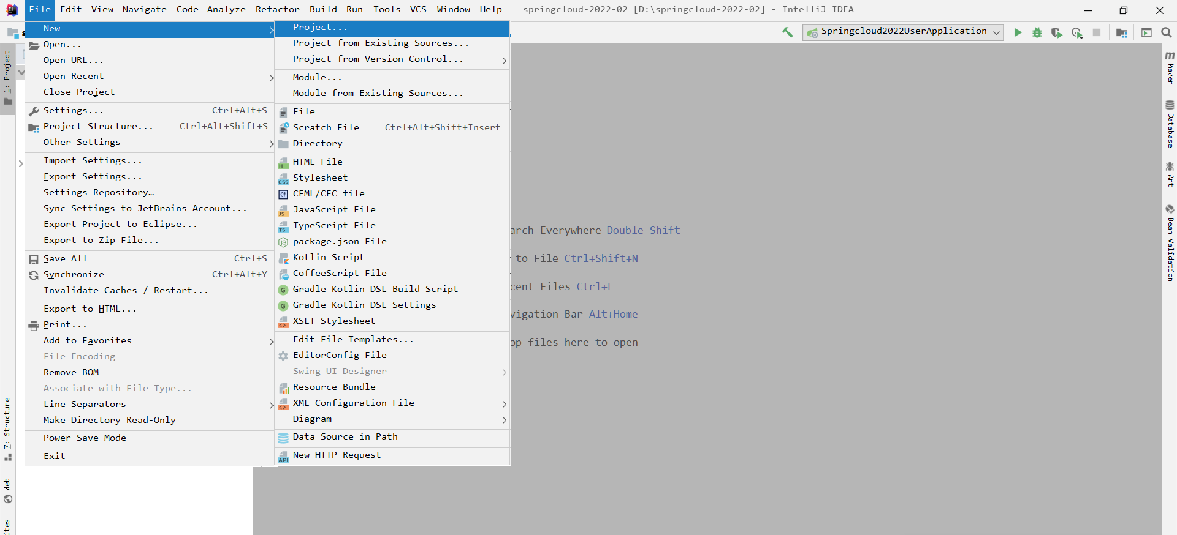This screenshot has width=1177, height=535.
Task: Select Make Directory Read-Only
Action: point(150,420)
